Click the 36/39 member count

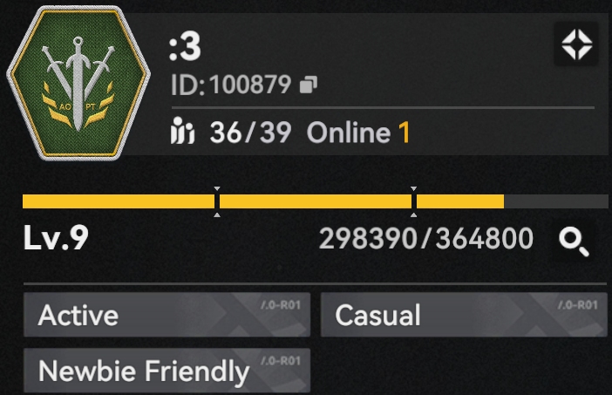point(250,133)
